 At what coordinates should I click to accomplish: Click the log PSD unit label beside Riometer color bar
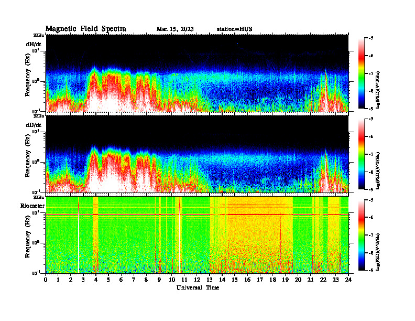pos(378,252)
